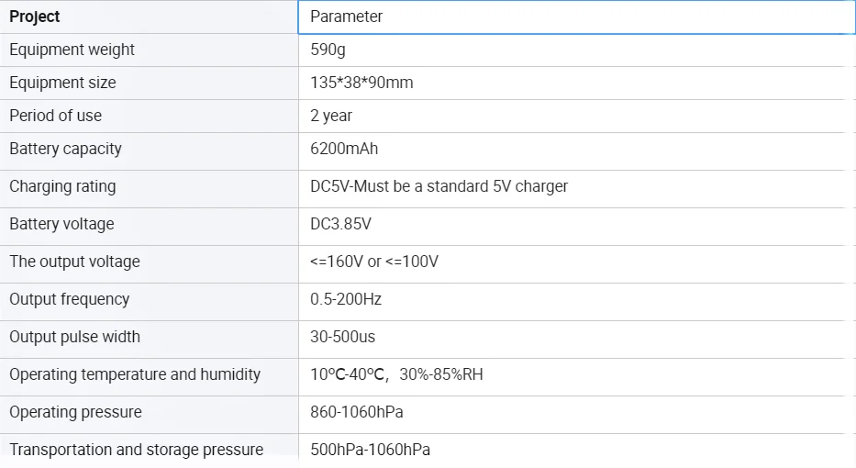The width and height of the screenshot is (856, 468).
Task: Select the 0.5-200Hz value cell
Action: [x=576, y=299]
